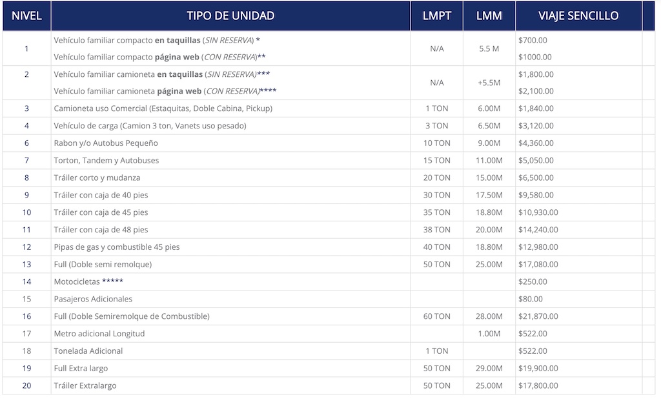Click the TIPO DE UNIDAD column header
This screenshot has width=661, height=399.
230,15
